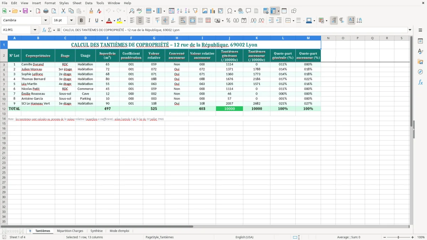This screenshot has width=427, height=240.
Task: Open background color dropdown arrow
Action: pos(125,21)
